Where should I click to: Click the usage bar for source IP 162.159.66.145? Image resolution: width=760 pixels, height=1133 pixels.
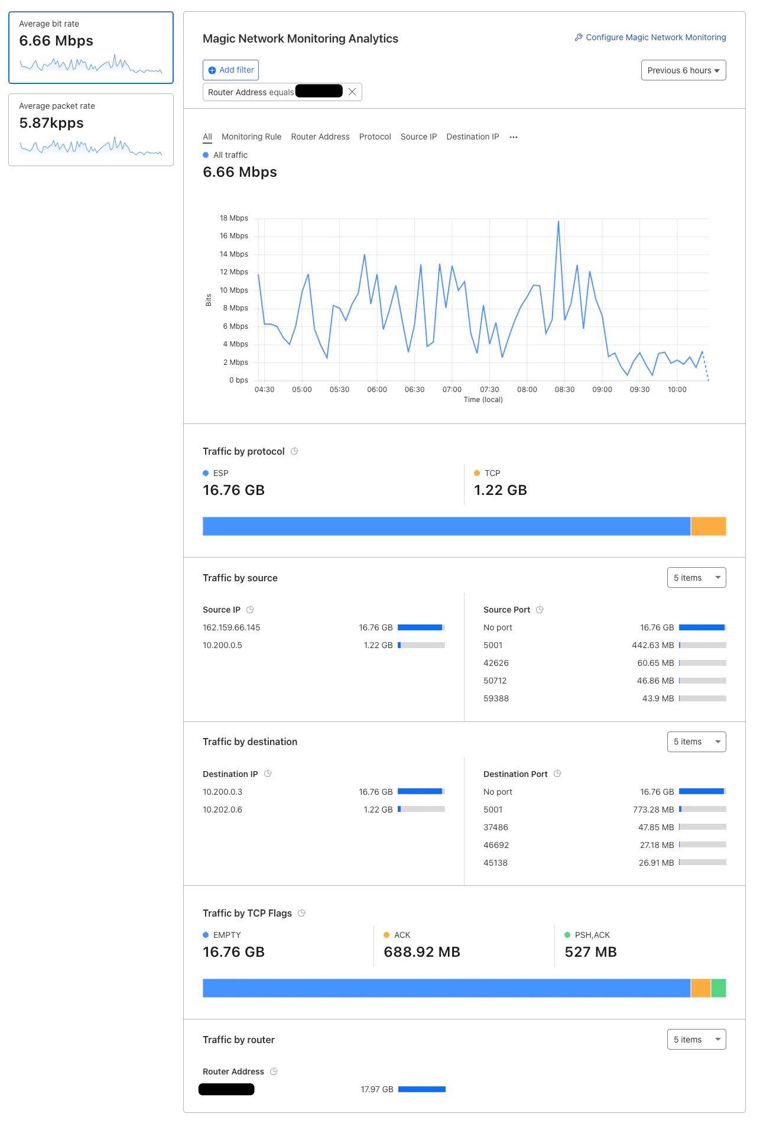tap(421, 627)
